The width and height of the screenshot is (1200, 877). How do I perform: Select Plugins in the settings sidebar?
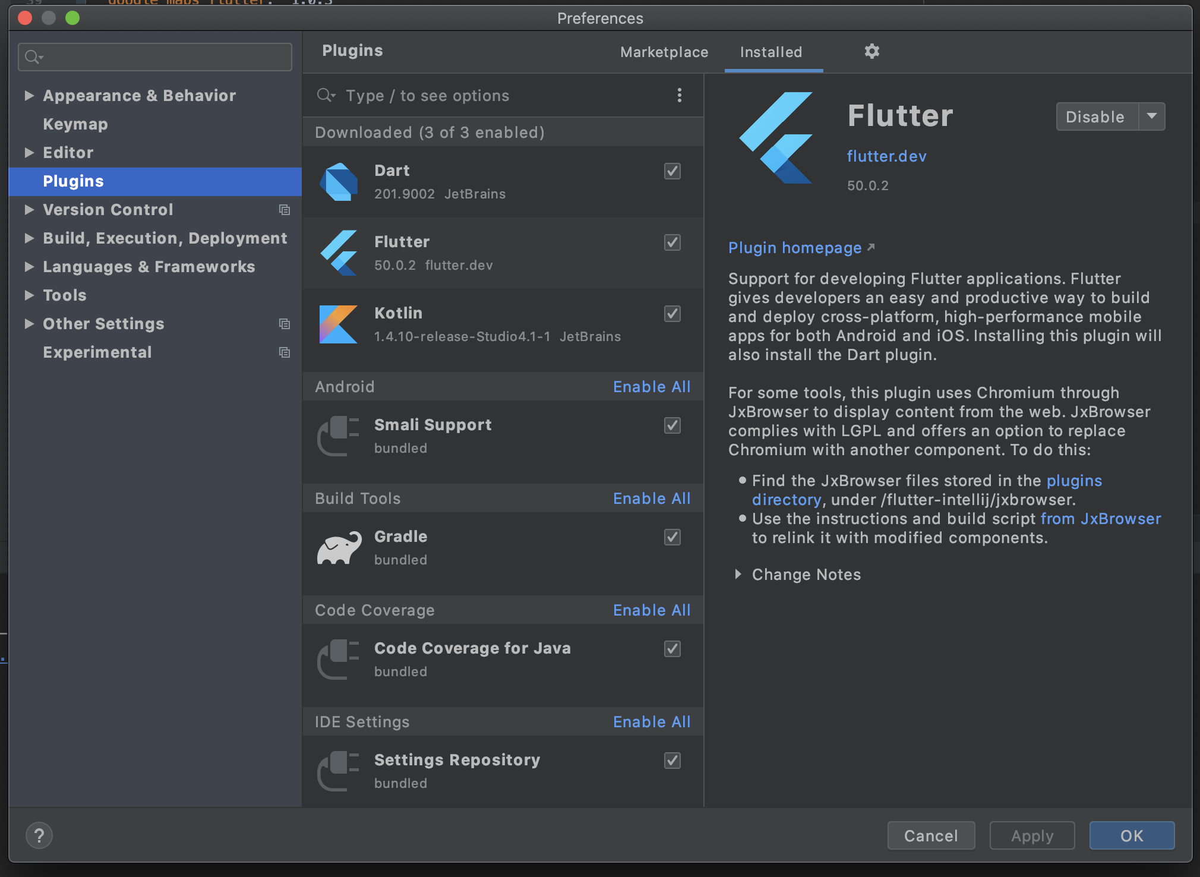click(x=73, y=181)
